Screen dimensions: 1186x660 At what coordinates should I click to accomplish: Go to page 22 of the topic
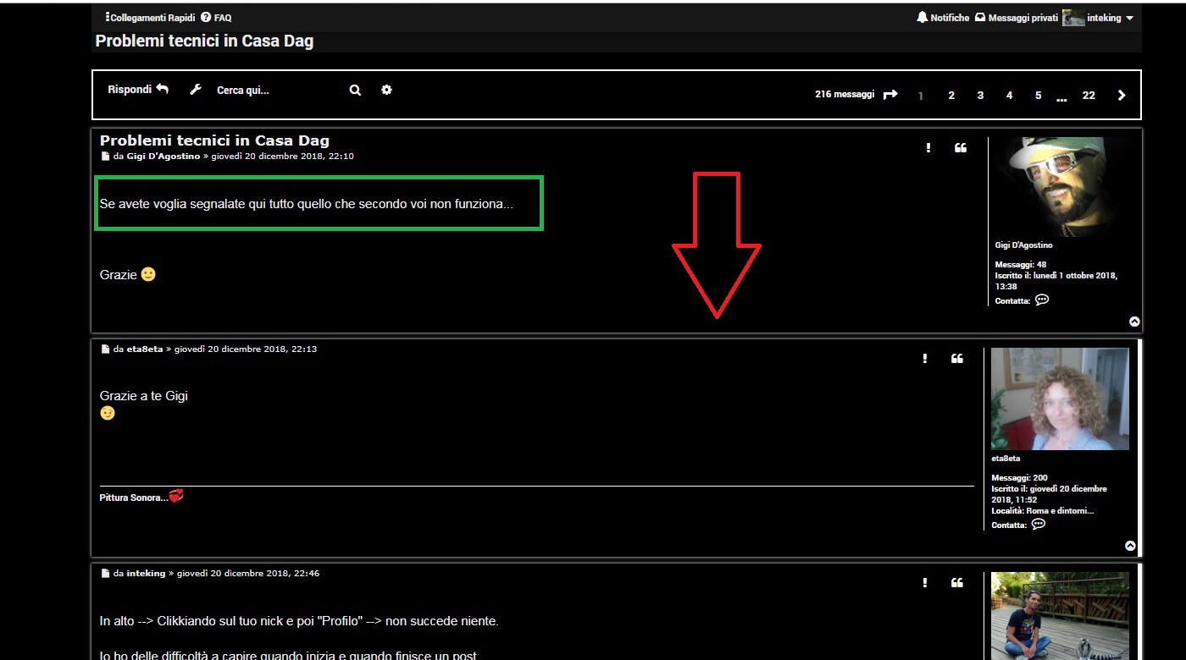[1089, 96]
